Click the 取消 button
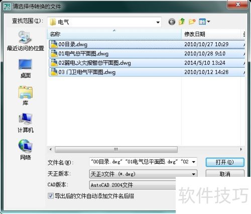Viewport: 251px width, 214px height. pos(225,174)
